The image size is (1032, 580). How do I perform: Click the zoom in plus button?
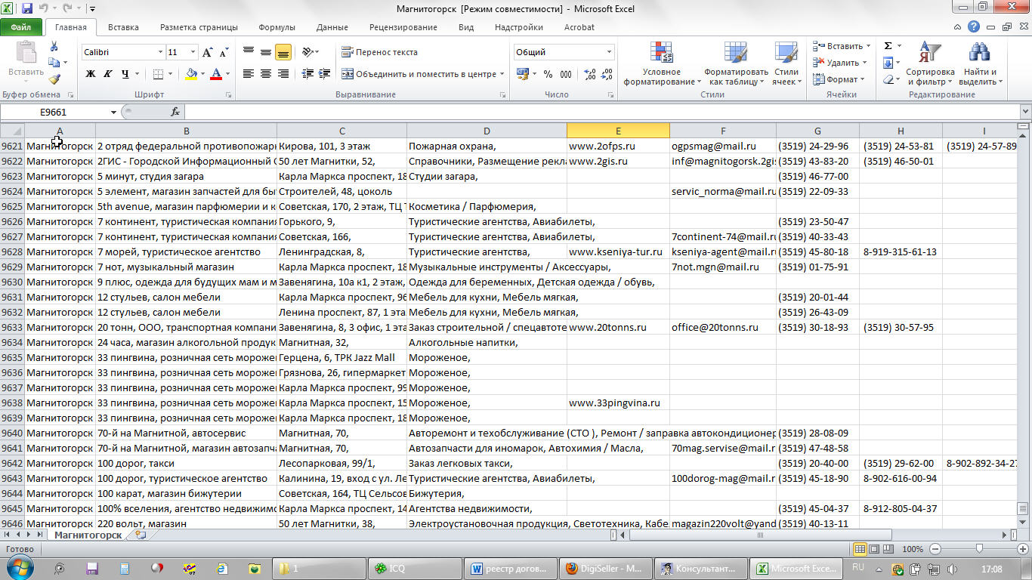[x=1022, y=549]
